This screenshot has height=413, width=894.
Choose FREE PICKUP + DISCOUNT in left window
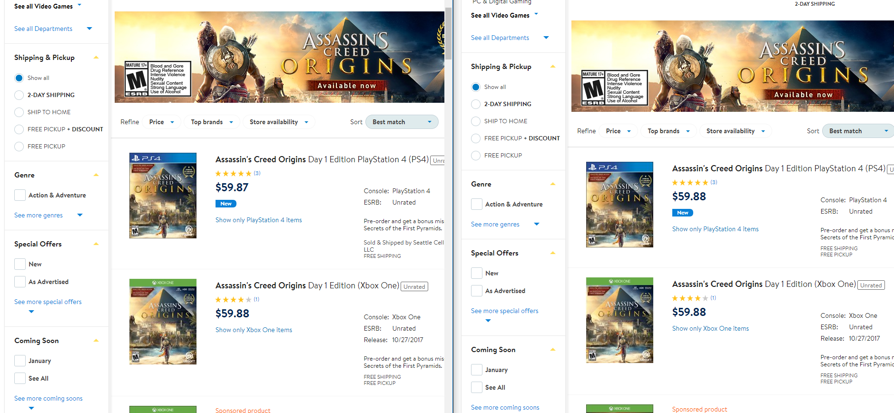pos(19,129)
